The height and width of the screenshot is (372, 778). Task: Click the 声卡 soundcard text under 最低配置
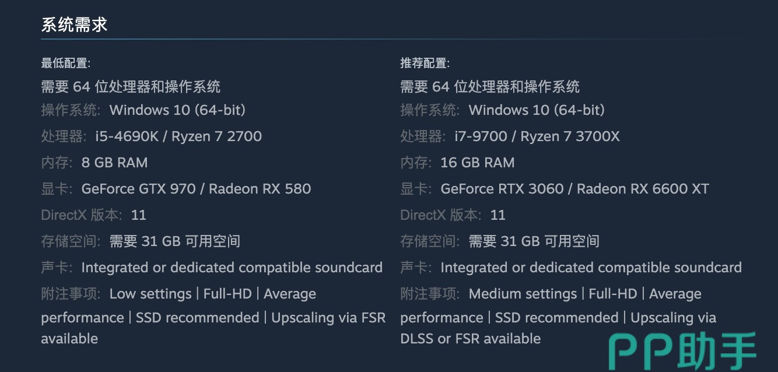click(232, 268)
